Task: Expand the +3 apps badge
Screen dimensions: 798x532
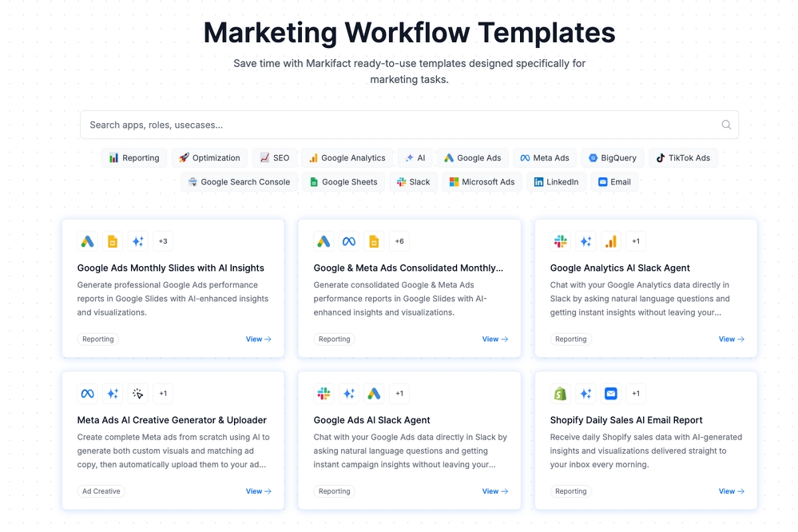Action: pyautogui.click(x=163, y=241)
